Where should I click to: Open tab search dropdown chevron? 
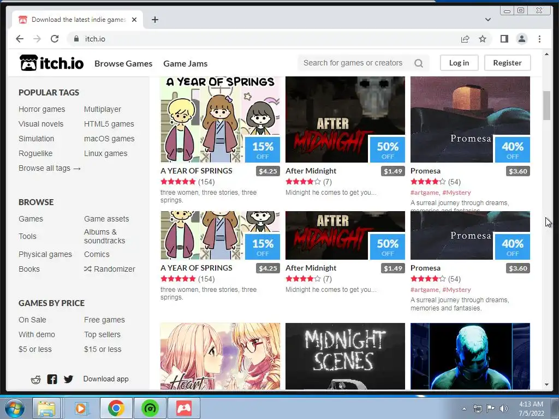point(488,20)
